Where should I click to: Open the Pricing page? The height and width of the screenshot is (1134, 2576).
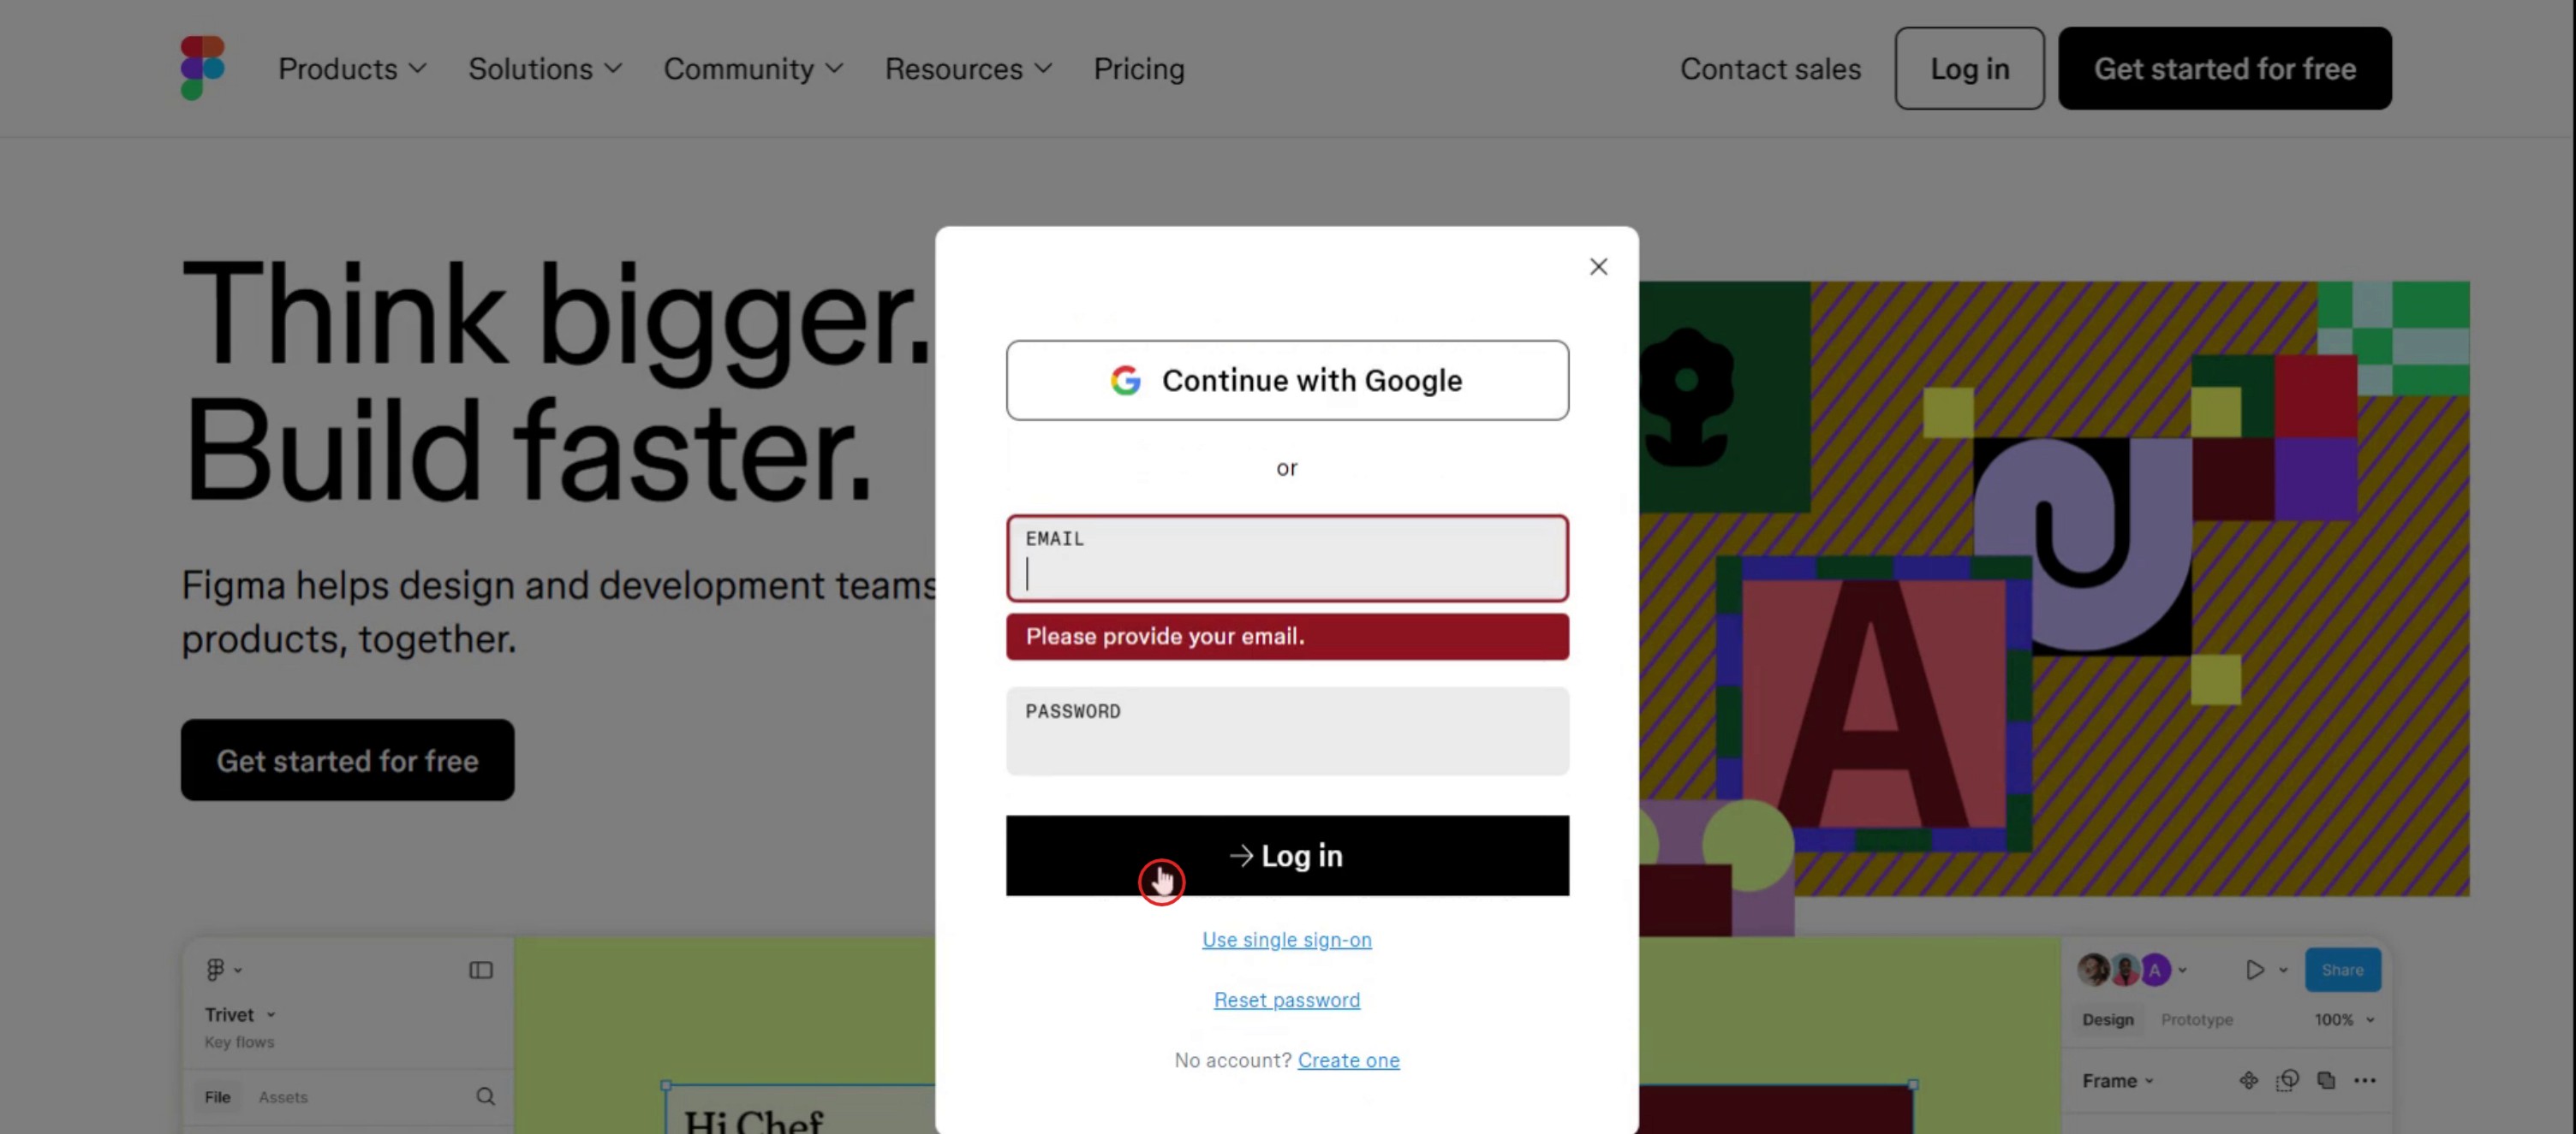[1138, 68]
